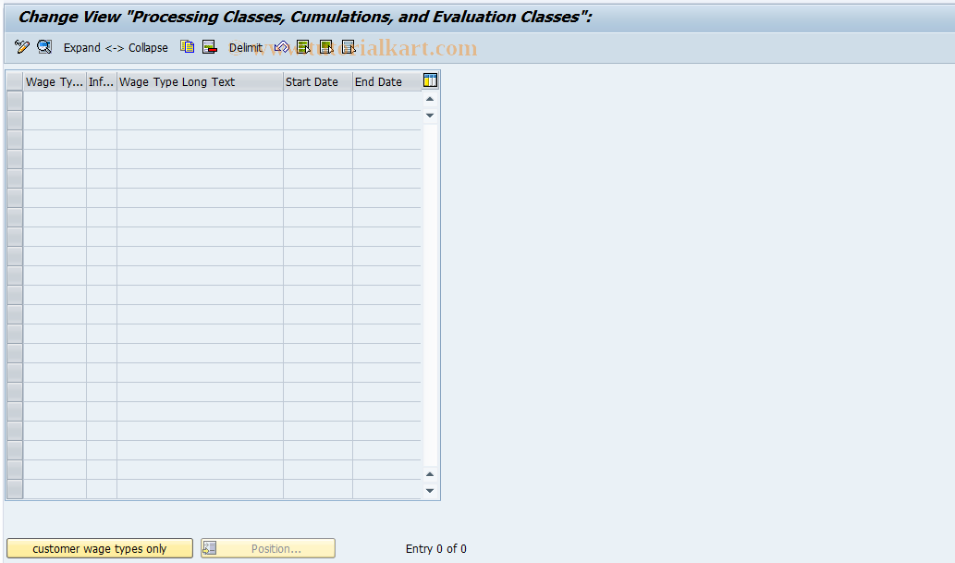
Task: Click the Display/Change pencil icon
Action: pyautogui.click(x=22, y=47)
